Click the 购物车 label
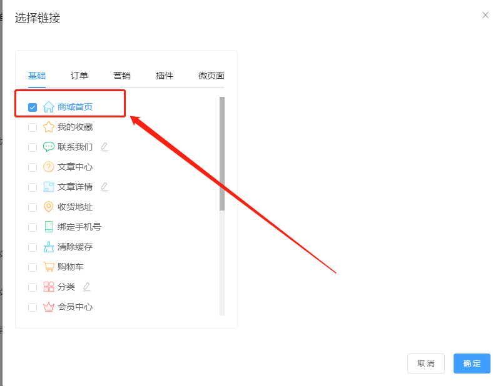The width and height of the screenshot is (493, 386). tap(71, 267)
